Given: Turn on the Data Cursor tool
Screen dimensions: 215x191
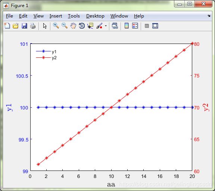Looking at the screenshot, I should pos(90,26).
